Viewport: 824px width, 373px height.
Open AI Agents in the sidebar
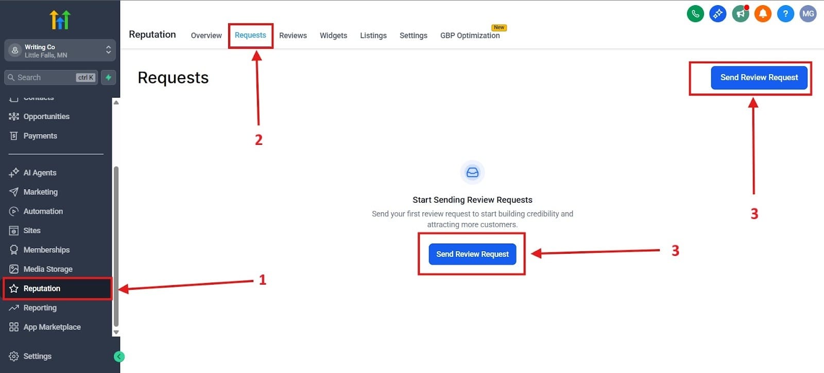tap(40, 173)
